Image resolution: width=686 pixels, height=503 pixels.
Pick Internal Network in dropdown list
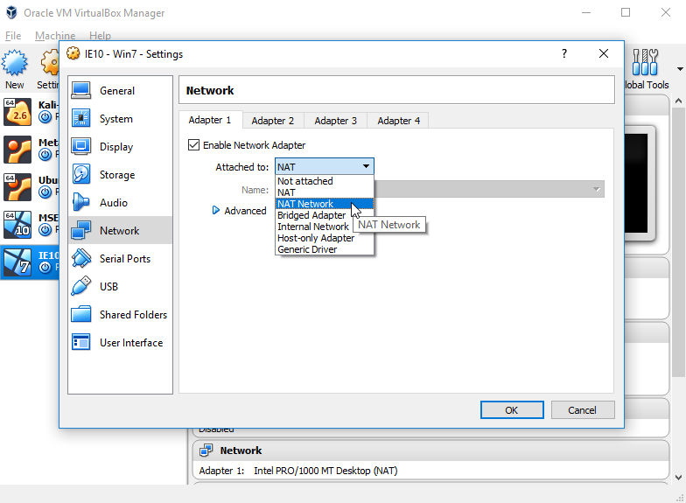pyautogui.click(x=312, y=227)
